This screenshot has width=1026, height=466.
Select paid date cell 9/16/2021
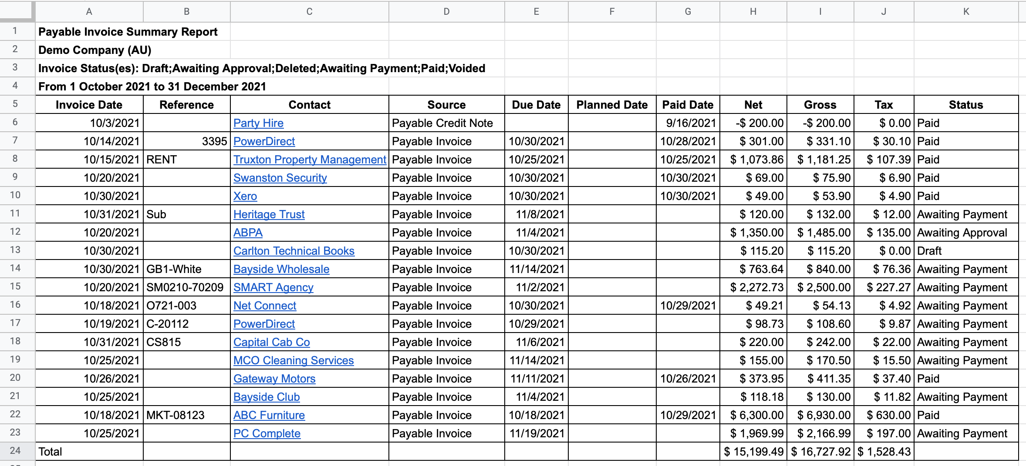click(x=688, y=123)
